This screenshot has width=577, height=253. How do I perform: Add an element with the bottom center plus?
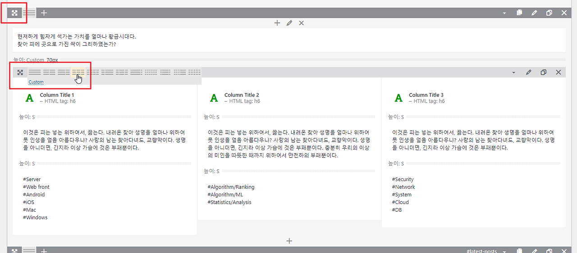coord(289,241)
